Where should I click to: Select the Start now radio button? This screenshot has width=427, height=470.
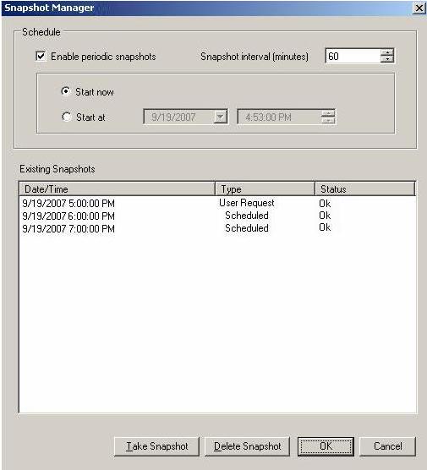tap(66, 91)
